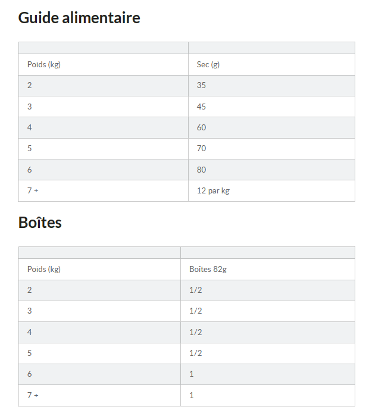Click weight 6 in the Boîtes table
Viewport: 366px width, 416px height.
point(30,374)
